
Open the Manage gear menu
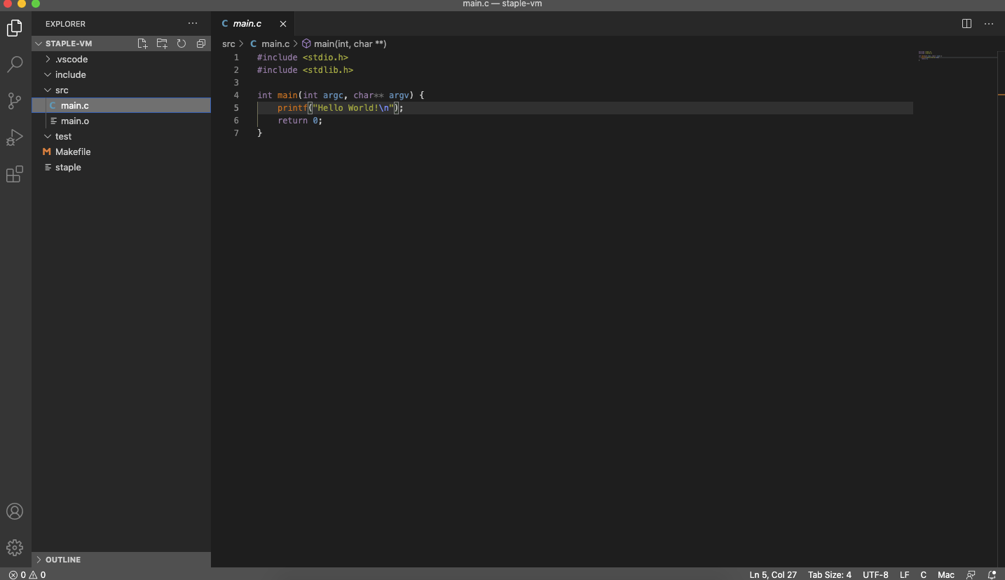tap(15, 548)
